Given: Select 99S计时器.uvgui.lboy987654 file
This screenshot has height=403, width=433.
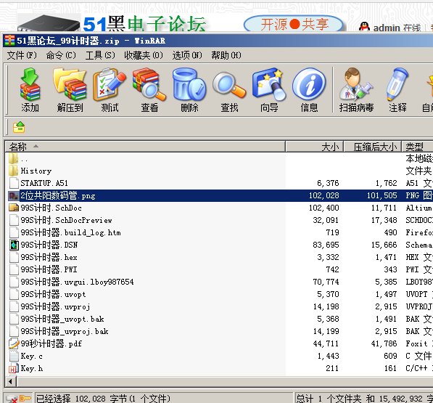Looking at the screenshot, I should pyautogui.click(x=78, y=282).
